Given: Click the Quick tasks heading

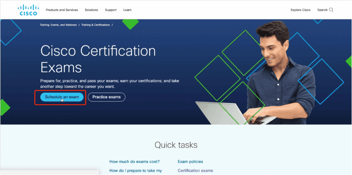Looking at the screenshot, I should [x=176, y=145].
